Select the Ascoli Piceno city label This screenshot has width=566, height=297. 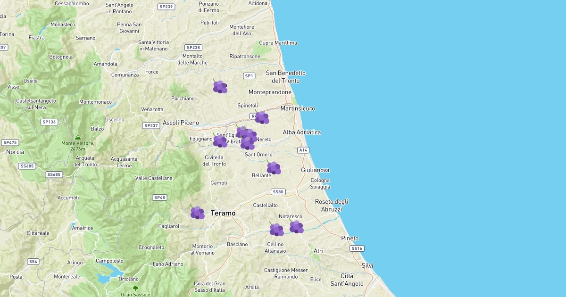point(181,123)
